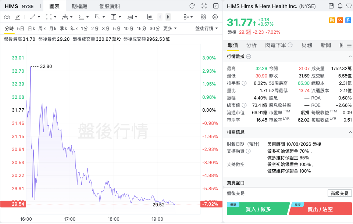Collapse the right side panel
The image size is (353, 224).
[216, 6]
